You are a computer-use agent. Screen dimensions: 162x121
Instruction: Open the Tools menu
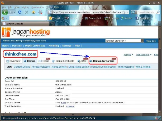pos(49,7)
